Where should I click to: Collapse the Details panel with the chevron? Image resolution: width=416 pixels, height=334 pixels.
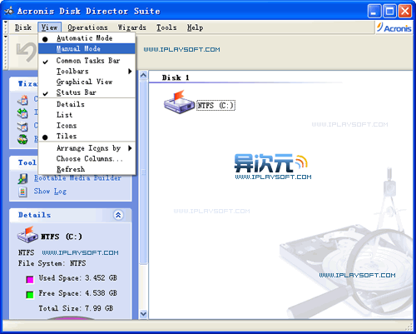tap(118, 215)
